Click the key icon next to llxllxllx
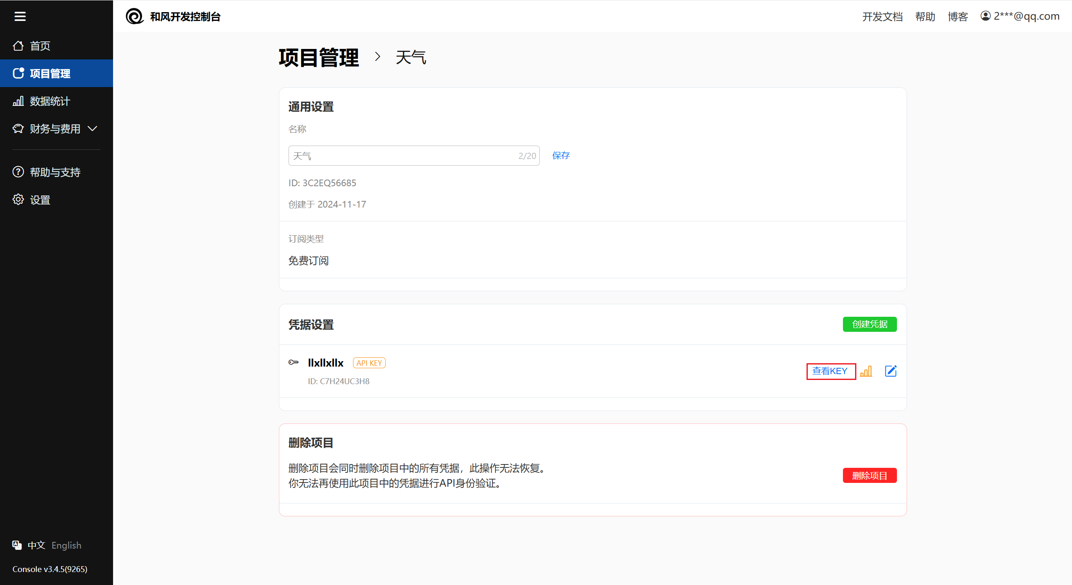The height and width of the screenshot is (585, 1072). [294, 362]
